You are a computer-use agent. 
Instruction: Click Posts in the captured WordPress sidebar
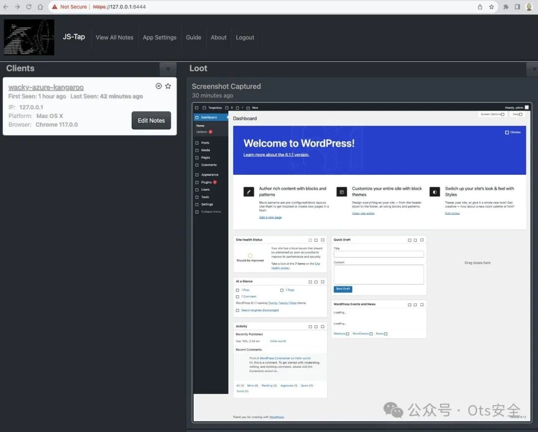(205, 143)
